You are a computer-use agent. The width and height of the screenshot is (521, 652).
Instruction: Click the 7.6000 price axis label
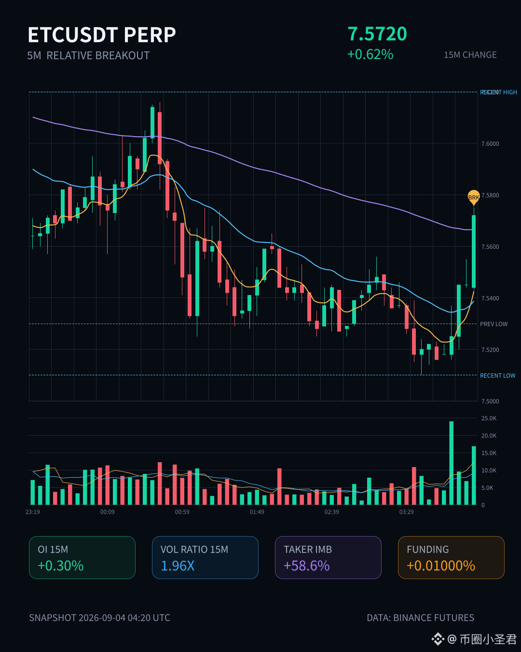(x=490, y=144)
